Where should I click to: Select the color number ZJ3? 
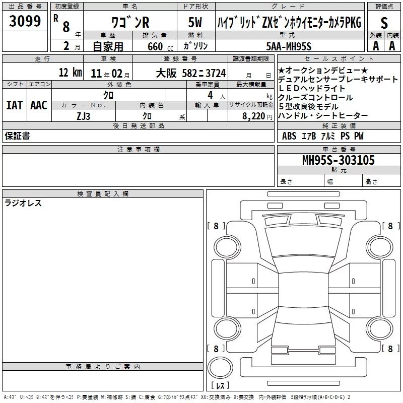coord(84,116)
